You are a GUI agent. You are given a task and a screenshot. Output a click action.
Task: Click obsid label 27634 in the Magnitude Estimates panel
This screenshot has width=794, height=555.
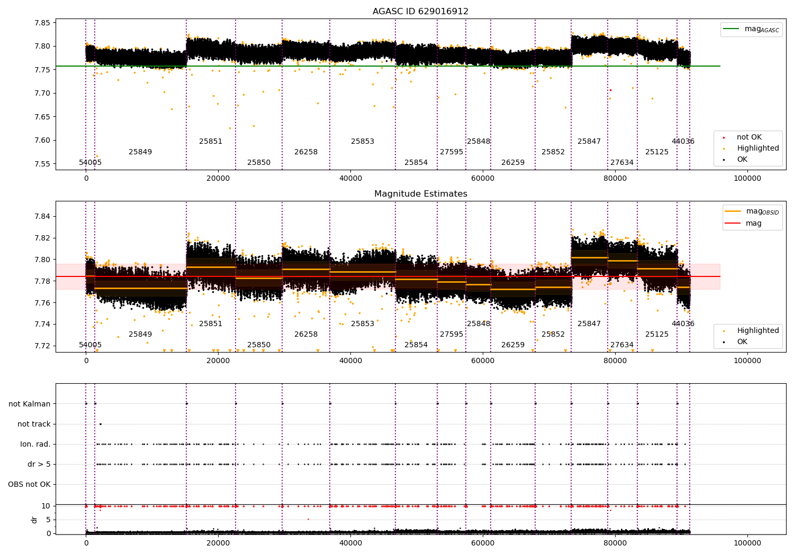click(622, 345)
